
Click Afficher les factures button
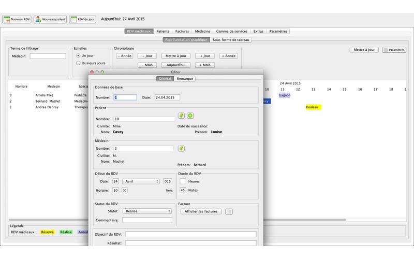[x=201, y=211]
